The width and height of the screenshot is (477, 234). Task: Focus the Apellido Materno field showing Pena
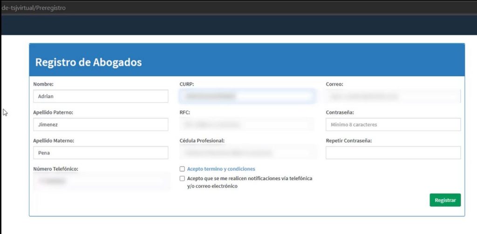pyautogui.click(x=100, y=153)
